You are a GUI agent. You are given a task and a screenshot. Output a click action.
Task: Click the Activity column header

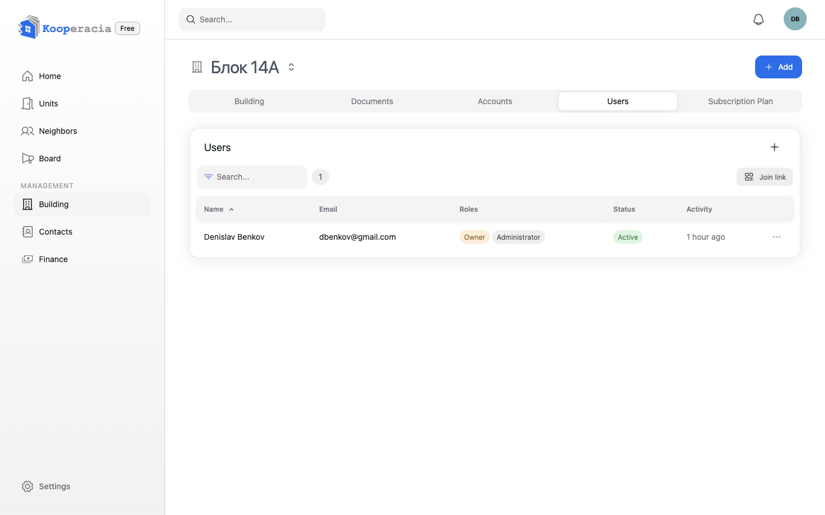(699, 209)
